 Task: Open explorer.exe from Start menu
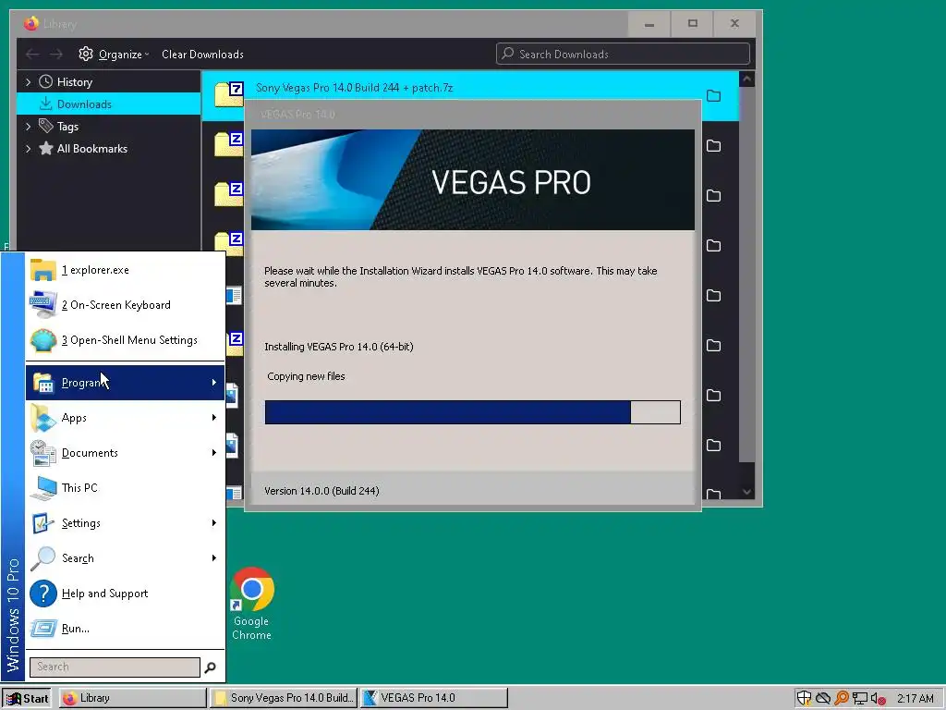tap(125, 270)
